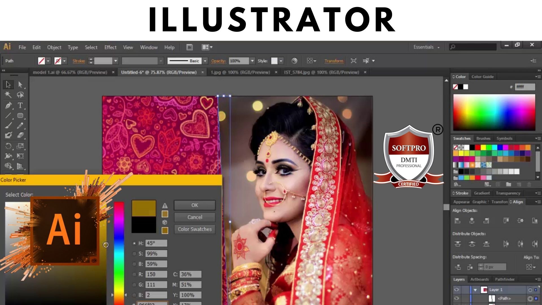Viewport: 542px width, 305px height.
Task: Open the Effect menu
Action: pos(110,47)
